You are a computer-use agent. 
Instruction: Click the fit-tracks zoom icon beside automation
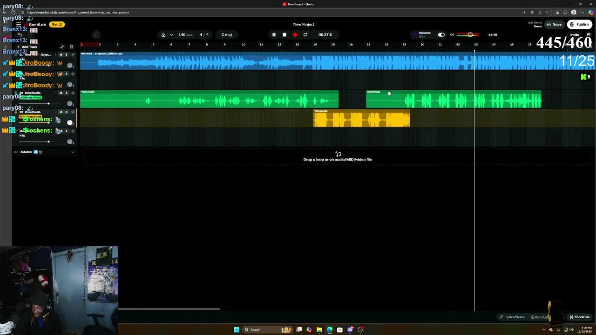click(71, 47)
